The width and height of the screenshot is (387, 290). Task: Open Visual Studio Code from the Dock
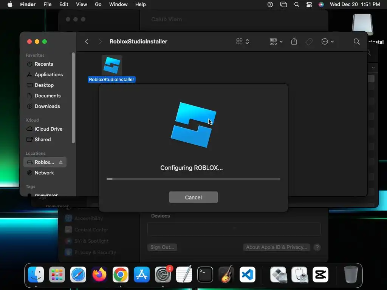point(248,275)
